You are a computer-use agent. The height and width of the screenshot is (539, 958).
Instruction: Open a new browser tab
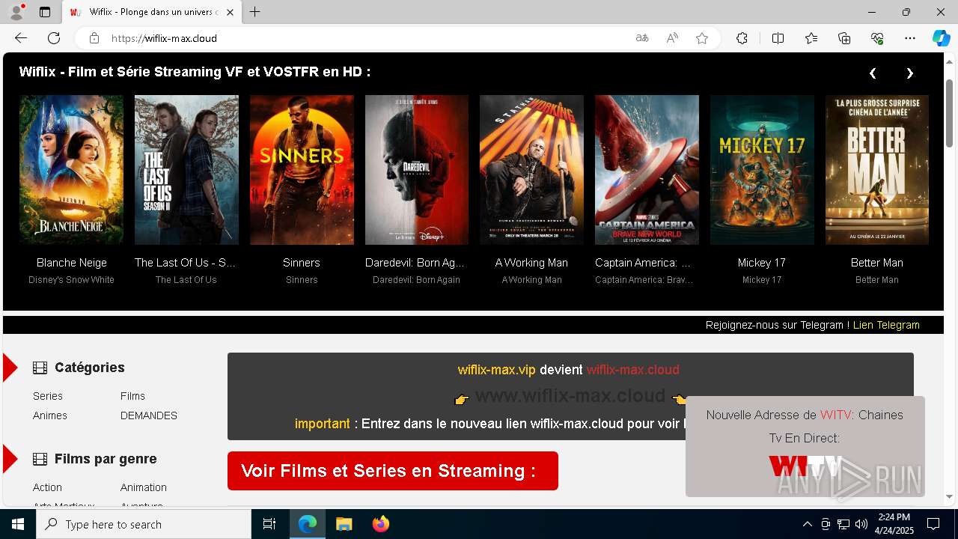[255, 12]
